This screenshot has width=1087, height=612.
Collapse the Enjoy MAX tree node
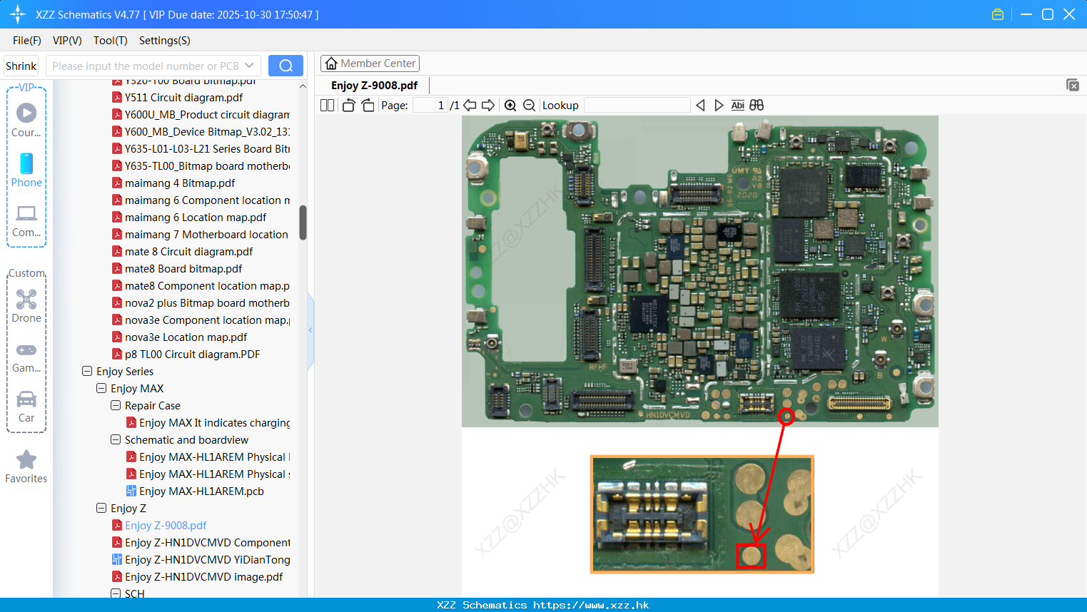pyautogui.click(x=101, y=388)
